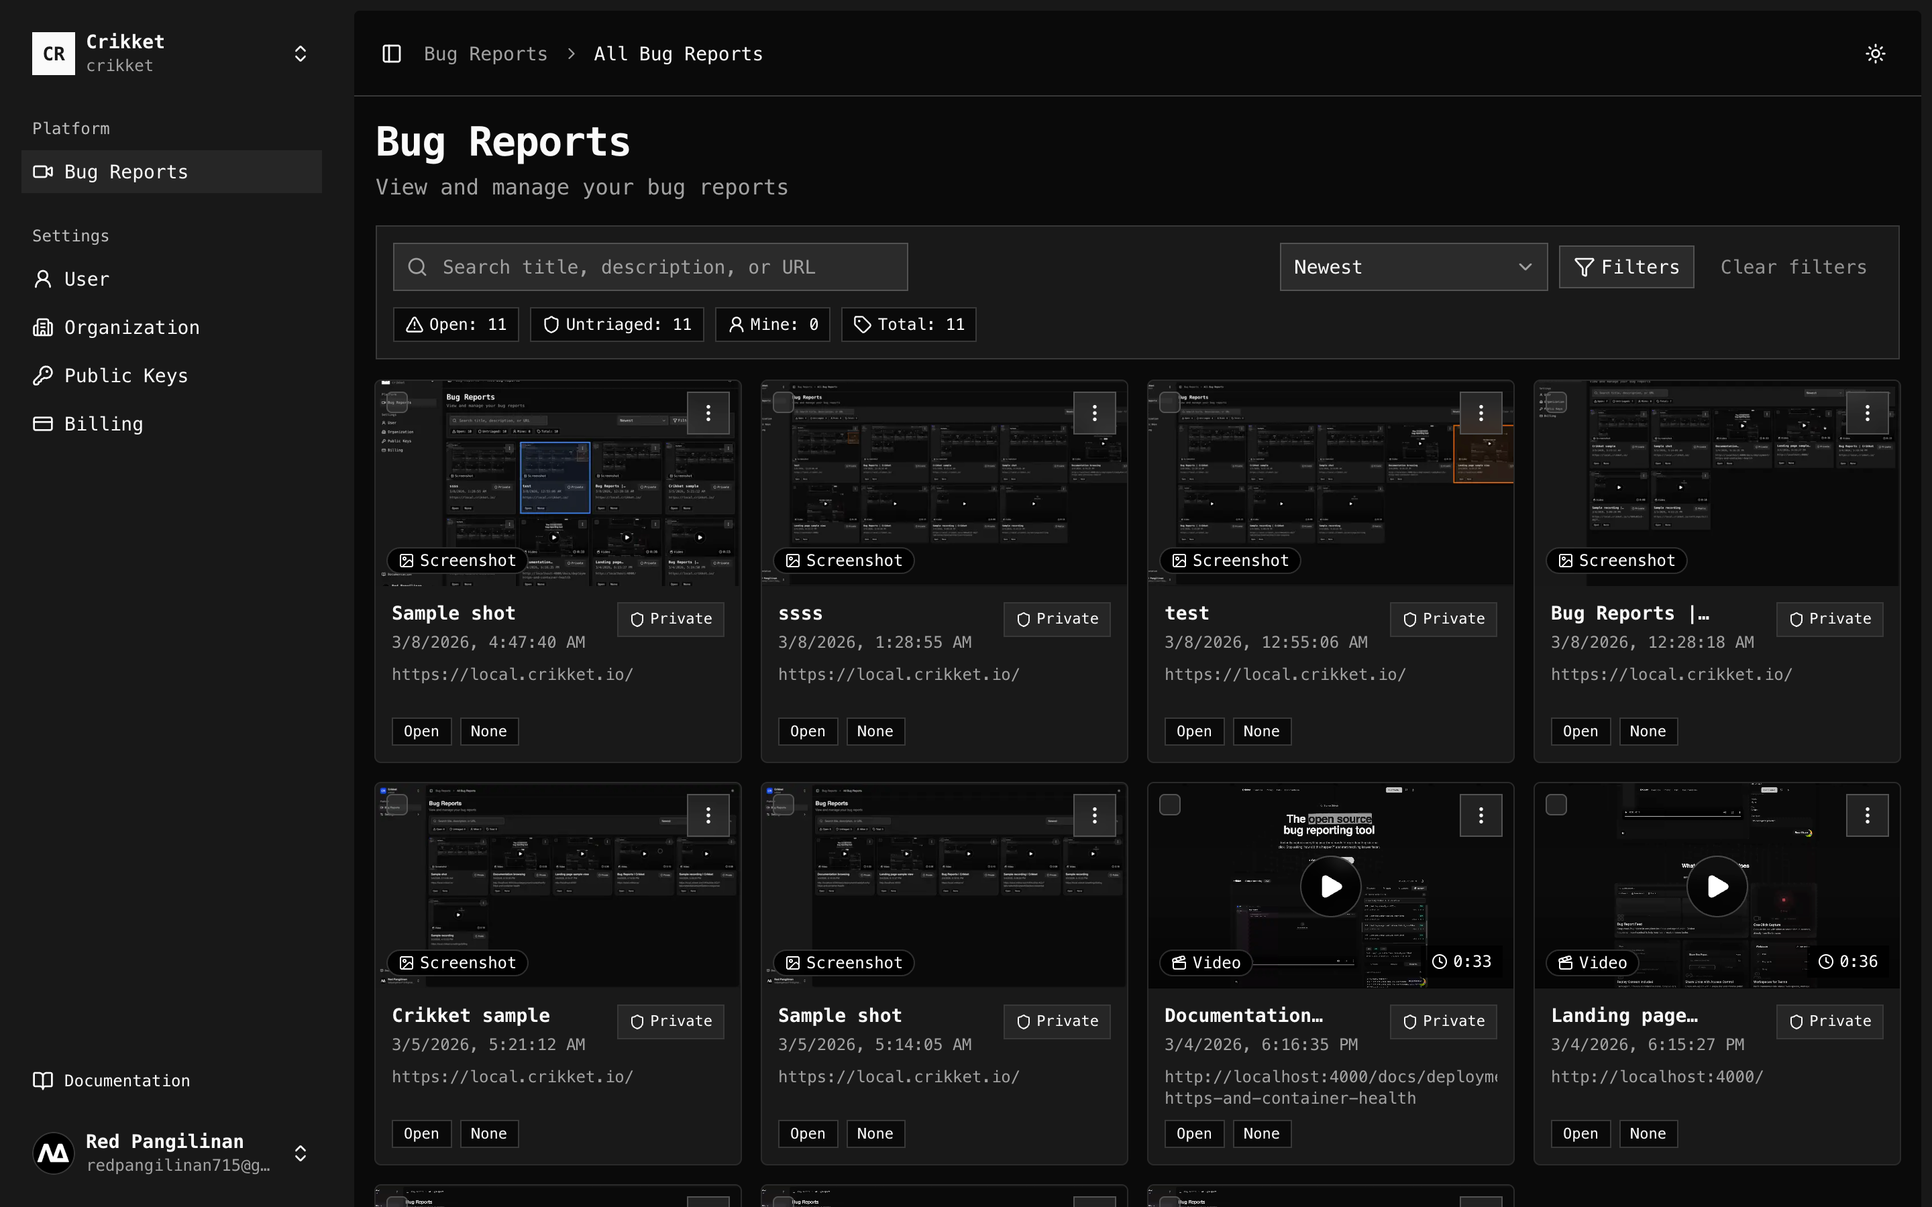
Task: Open Documentation from the sidebar
Action: 126,1080
